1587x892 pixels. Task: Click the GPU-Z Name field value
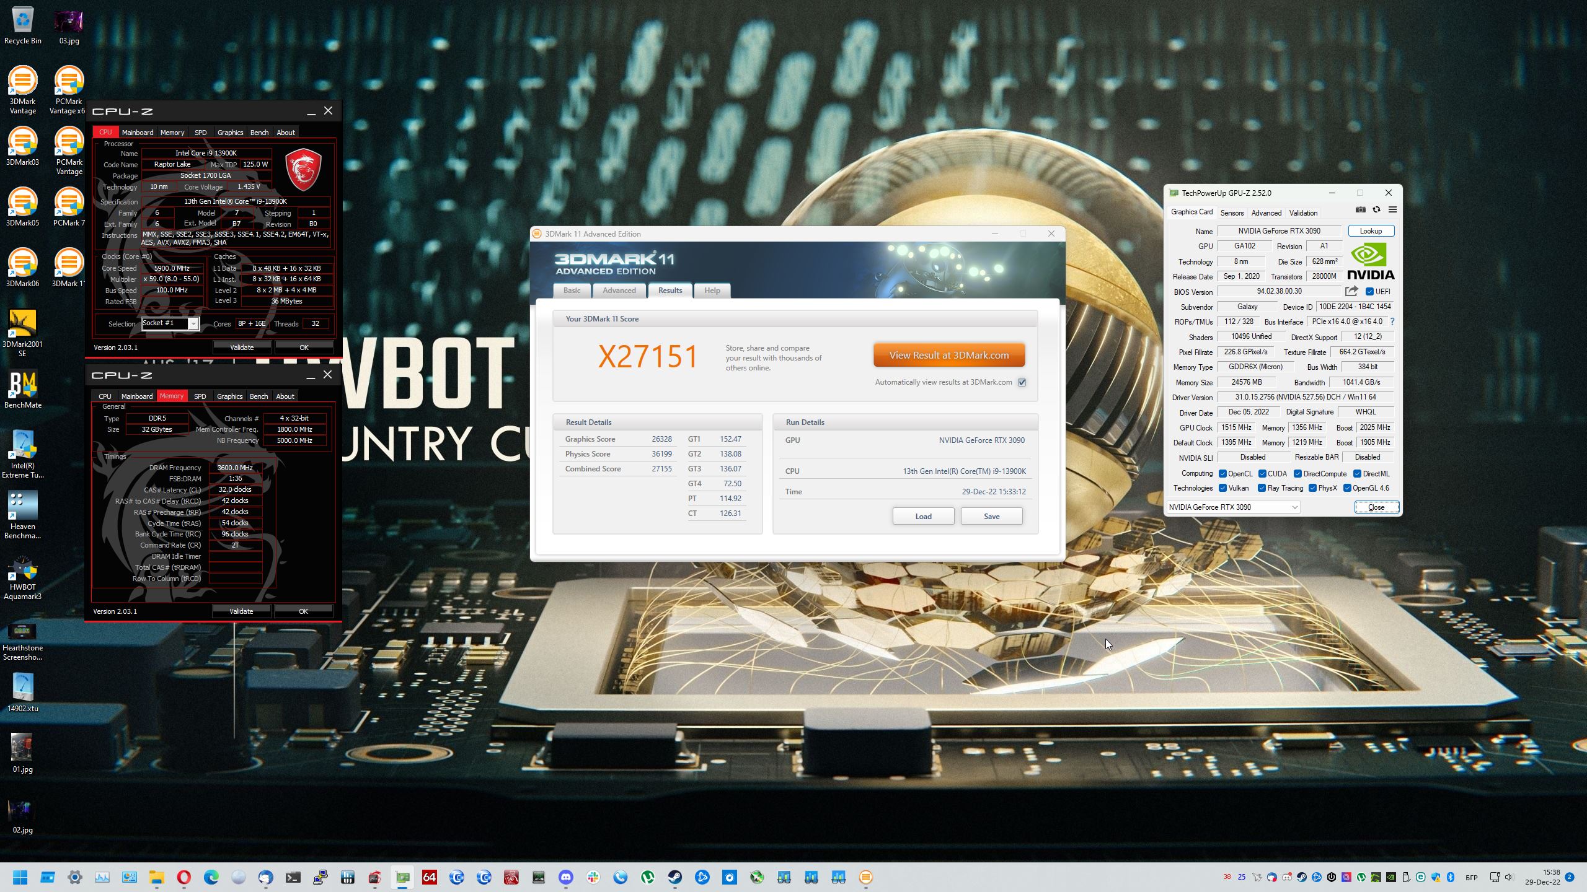point(1279,231)
